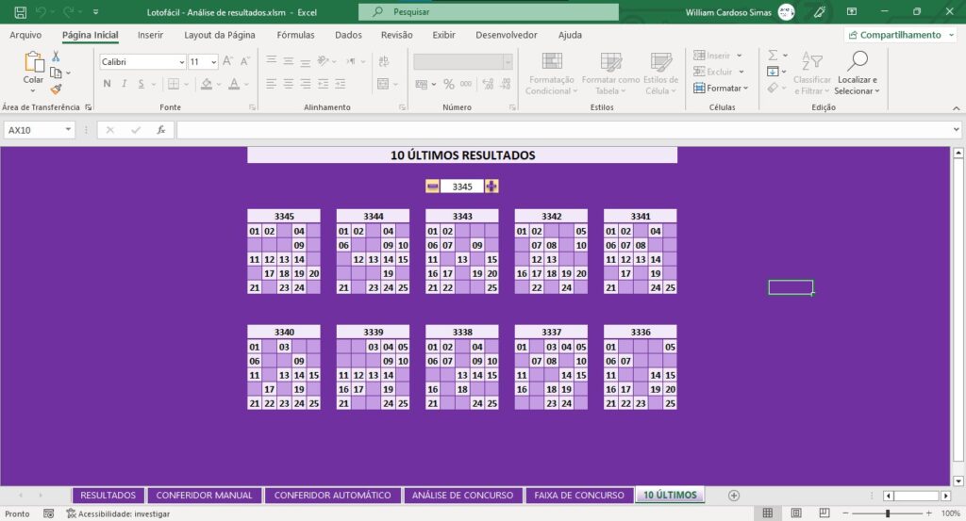This screenshot has width=966, height=521.
Task: Toggle underline S formatting button
Action: (x=142, y=84)
